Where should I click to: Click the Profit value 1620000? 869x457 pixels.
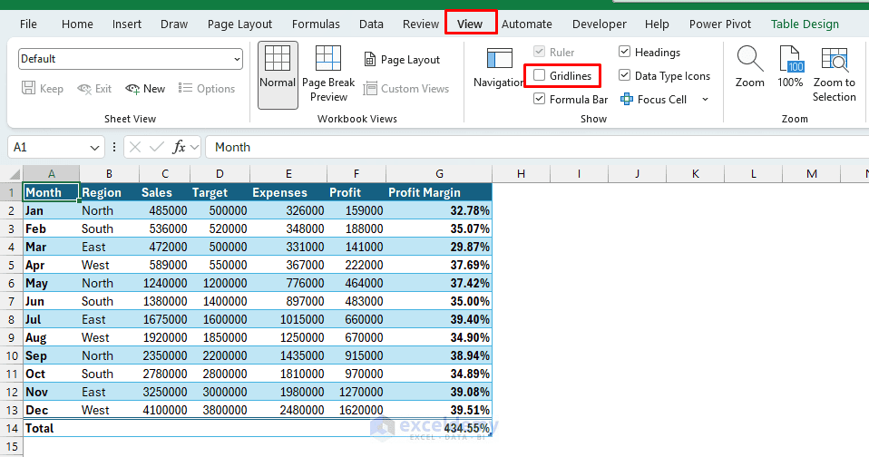click(x=356, y=410)
